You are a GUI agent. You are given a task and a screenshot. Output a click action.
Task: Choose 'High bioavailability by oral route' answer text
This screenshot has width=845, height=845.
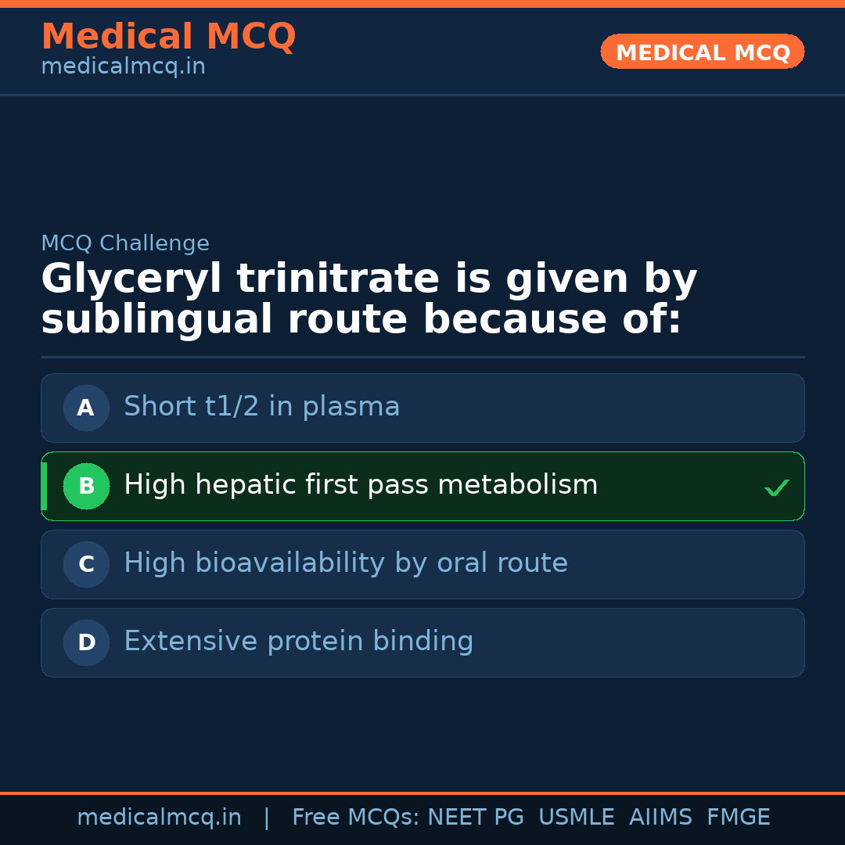[x=345, y=563]
